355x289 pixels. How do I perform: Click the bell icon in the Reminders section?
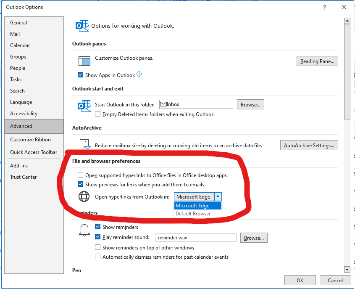[x=84, y=230]
